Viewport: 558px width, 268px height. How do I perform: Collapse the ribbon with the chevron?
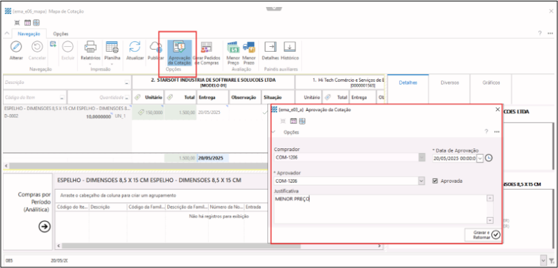tap(7, 34)
